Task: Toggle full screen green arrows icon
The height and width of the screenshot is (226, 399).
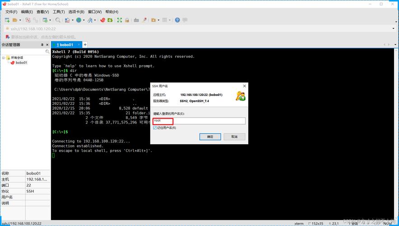Action: 119,20
